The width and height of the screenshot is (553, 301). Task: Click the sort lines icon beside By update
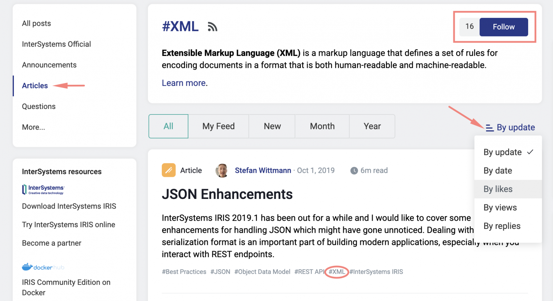(489, 128)
